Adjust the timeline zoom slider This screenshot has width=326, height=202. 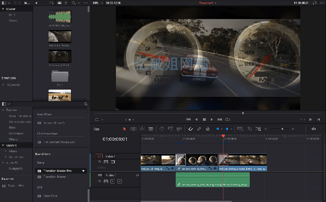click(282, 129)
